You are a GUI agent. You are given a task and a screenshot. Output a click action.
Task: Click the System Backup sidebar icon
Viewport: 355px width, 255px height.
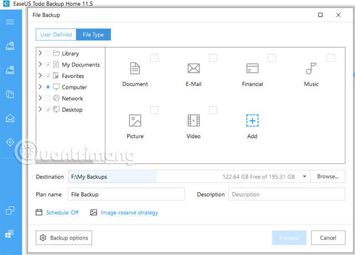pos(10,70)
